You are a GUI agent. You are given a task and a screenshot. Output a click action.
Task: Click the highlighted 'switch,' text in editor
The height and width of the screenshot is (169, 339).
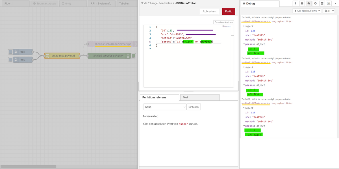point(188,42)
